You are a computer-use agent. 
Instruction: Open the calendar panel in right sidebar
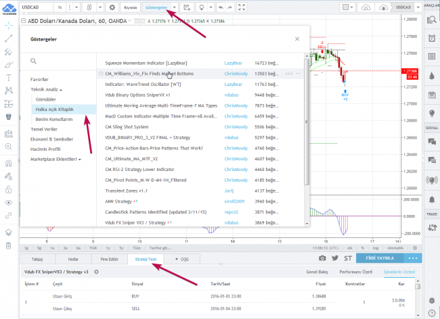432,95
